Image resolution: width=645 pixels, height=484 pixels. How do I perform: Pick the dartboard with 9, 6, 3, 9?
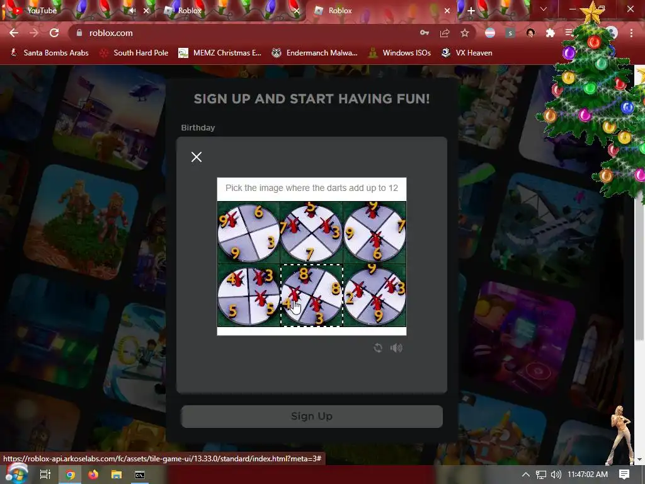[x=248, y=233]
